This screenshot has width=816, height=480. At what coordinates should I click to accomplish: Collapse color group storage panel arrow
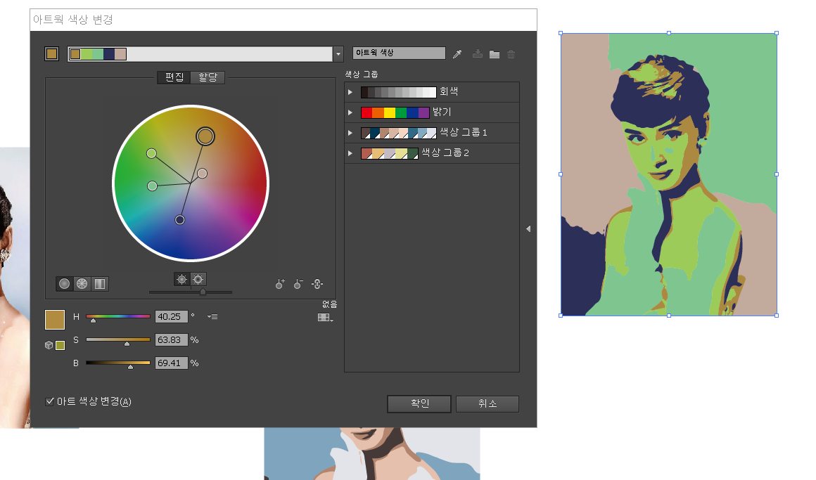click(x=528, y=229)
